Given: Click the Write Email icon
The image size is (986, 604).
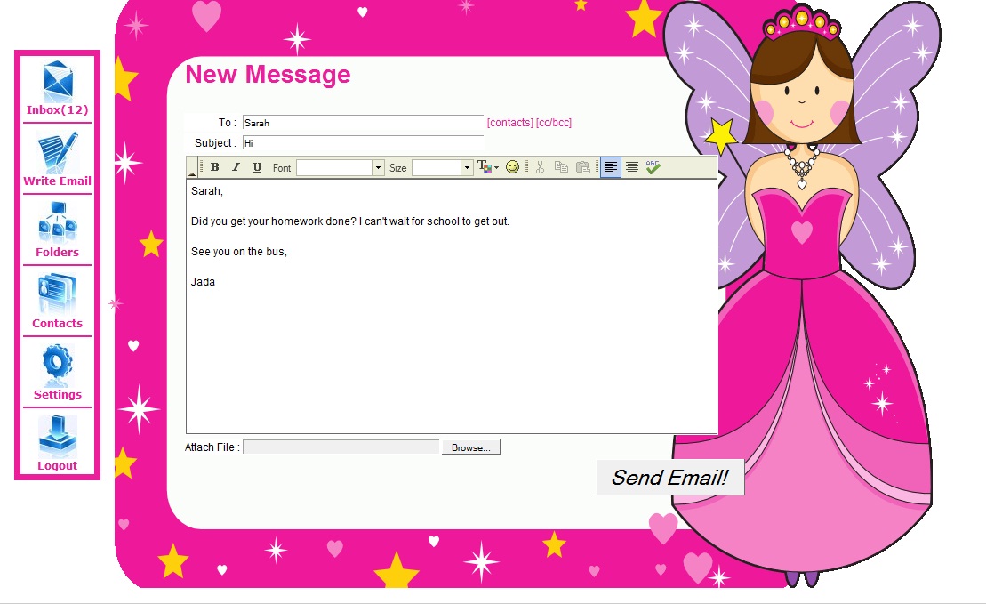Looking at the screenshot, I should point(57,154).
